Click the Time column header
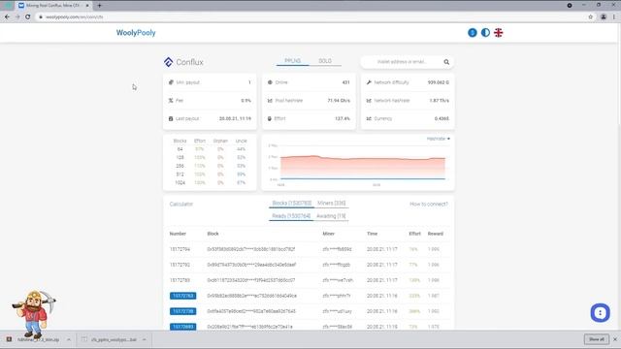 [372, 234]
